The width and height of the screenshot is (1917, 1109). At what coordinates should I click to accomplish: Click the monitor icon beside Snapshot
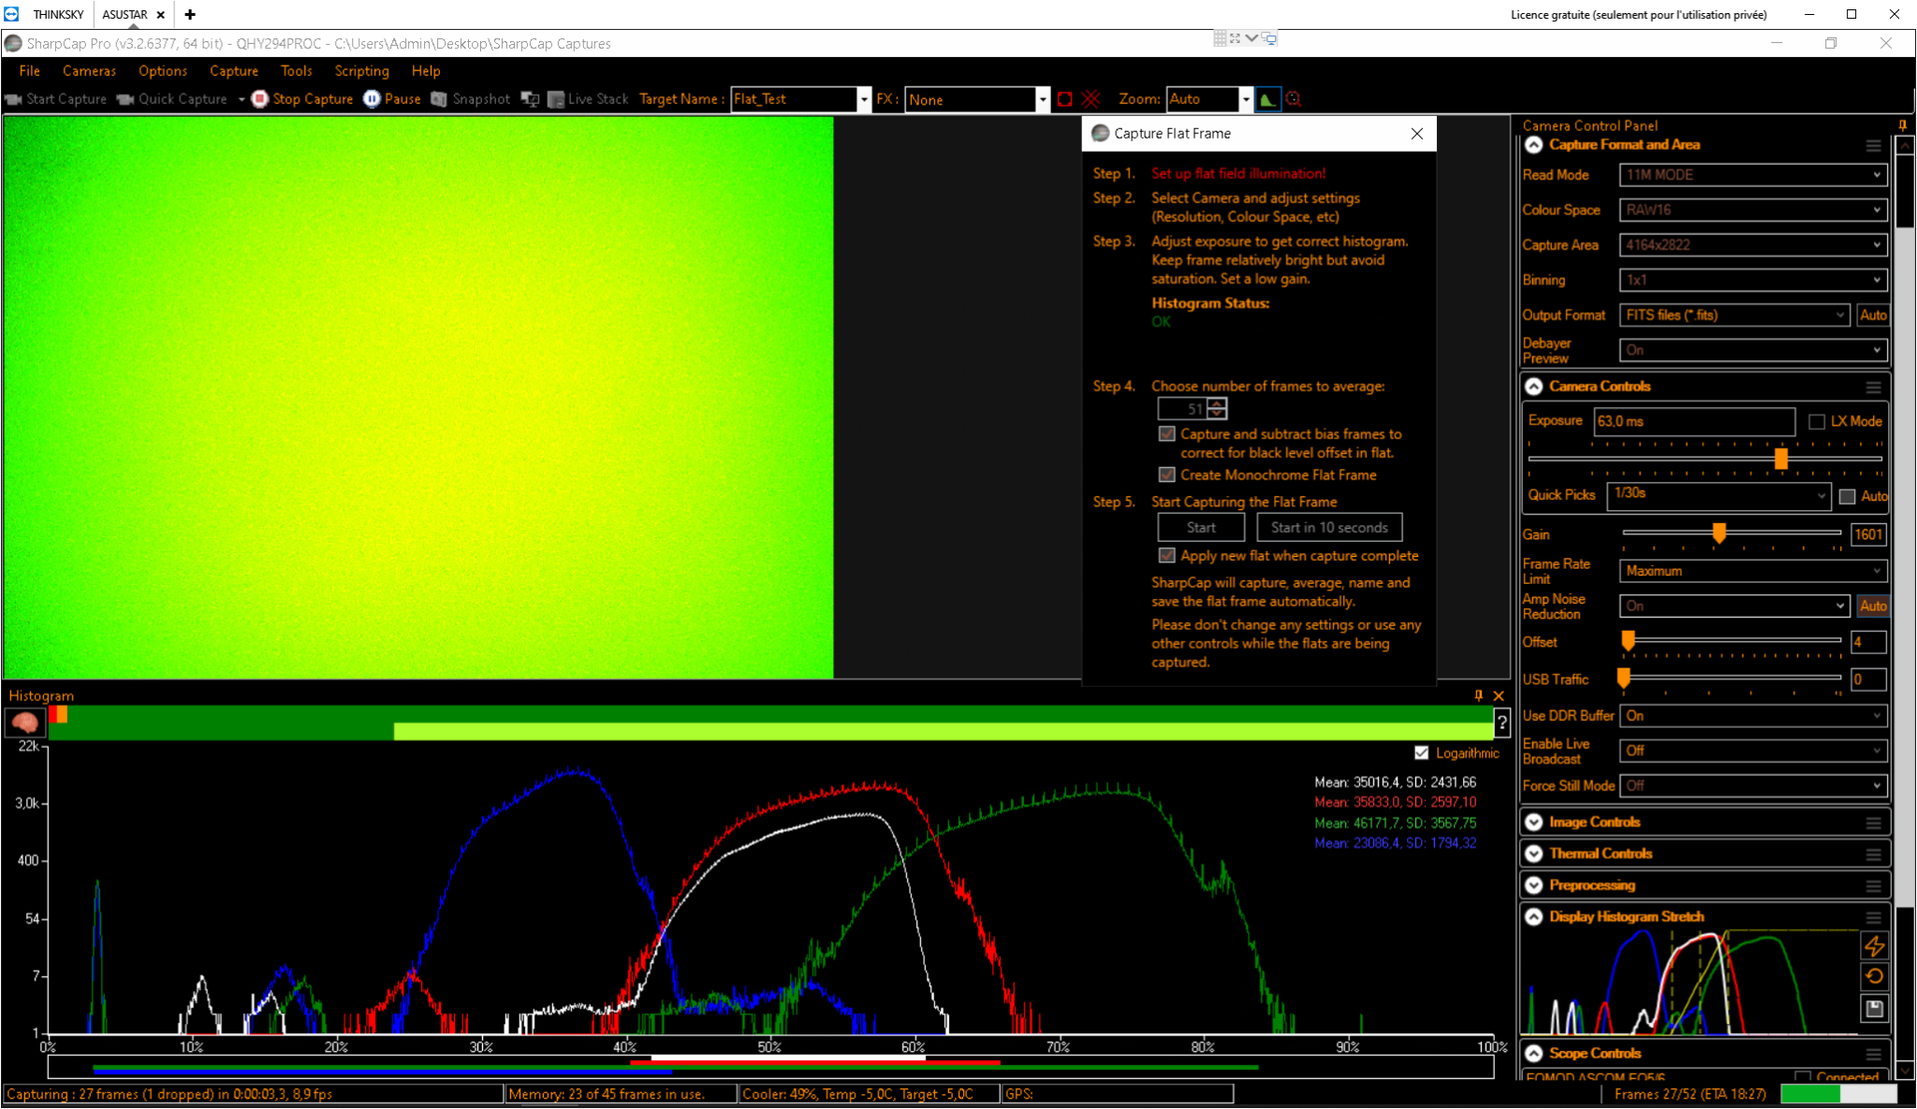[x=530, y=99]
